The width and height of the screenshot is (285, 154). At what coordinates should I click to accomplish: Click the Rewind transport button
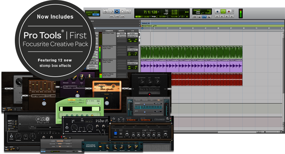pyautogui.click(x=222, y=17)
